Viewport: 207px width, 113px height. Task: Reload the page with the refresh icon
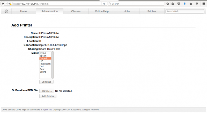(x=104, y=4)
